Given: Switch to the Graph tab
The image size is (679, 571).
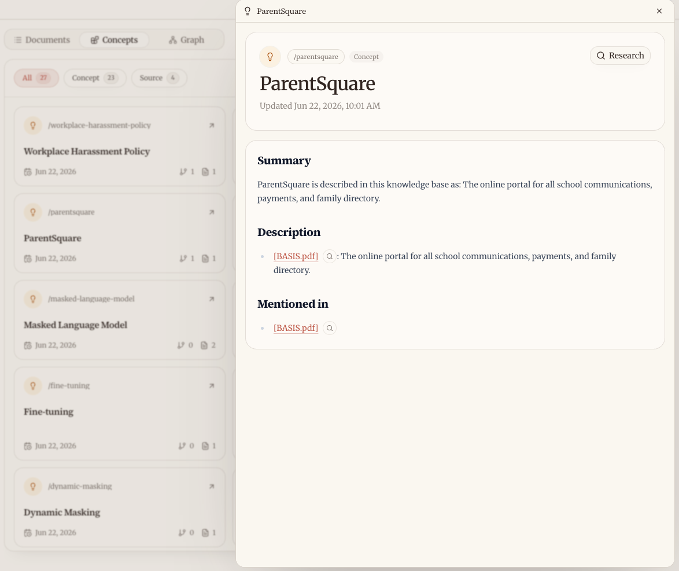Looking at the screenshot, I should 186,40.
